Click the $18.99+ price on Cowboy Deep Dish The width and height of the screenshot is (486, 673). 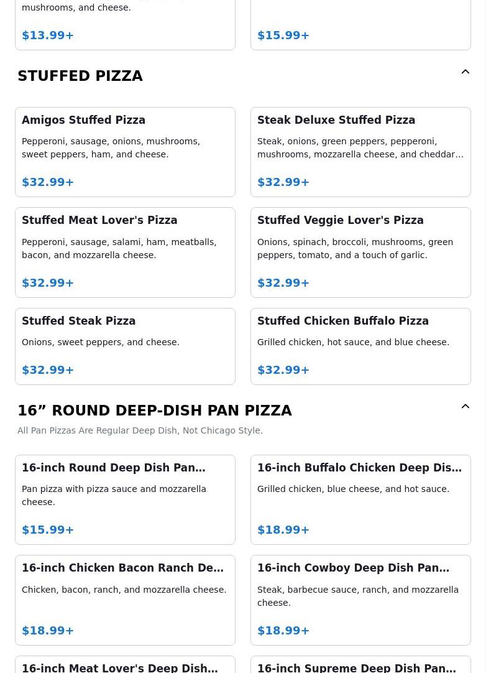pos(283,631)
